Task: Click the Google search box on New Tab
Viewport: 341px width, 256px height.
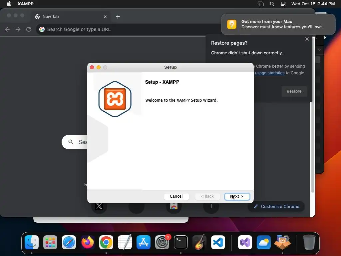Action: pos(74,142)
